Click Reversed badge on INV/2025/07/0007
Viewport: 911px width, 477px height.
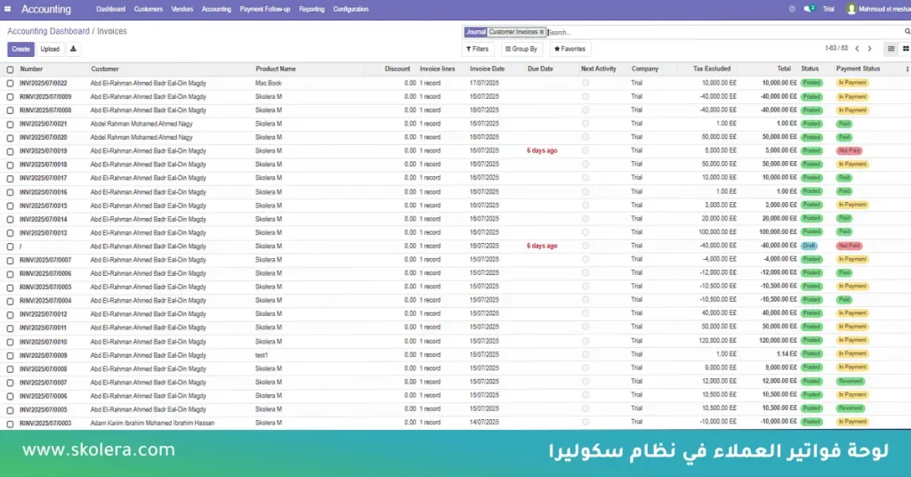point(851,381)
